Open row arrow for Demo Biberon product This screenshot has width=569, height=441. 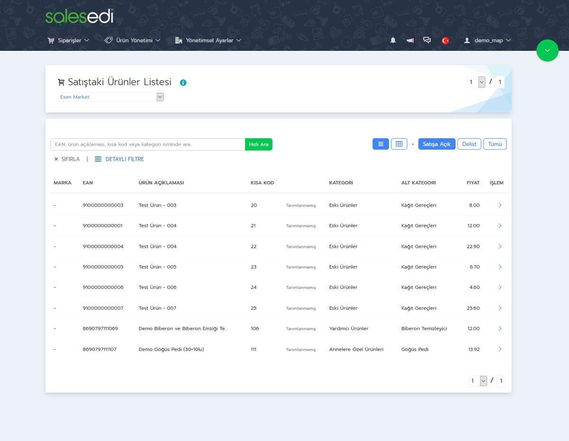(500, 328)
